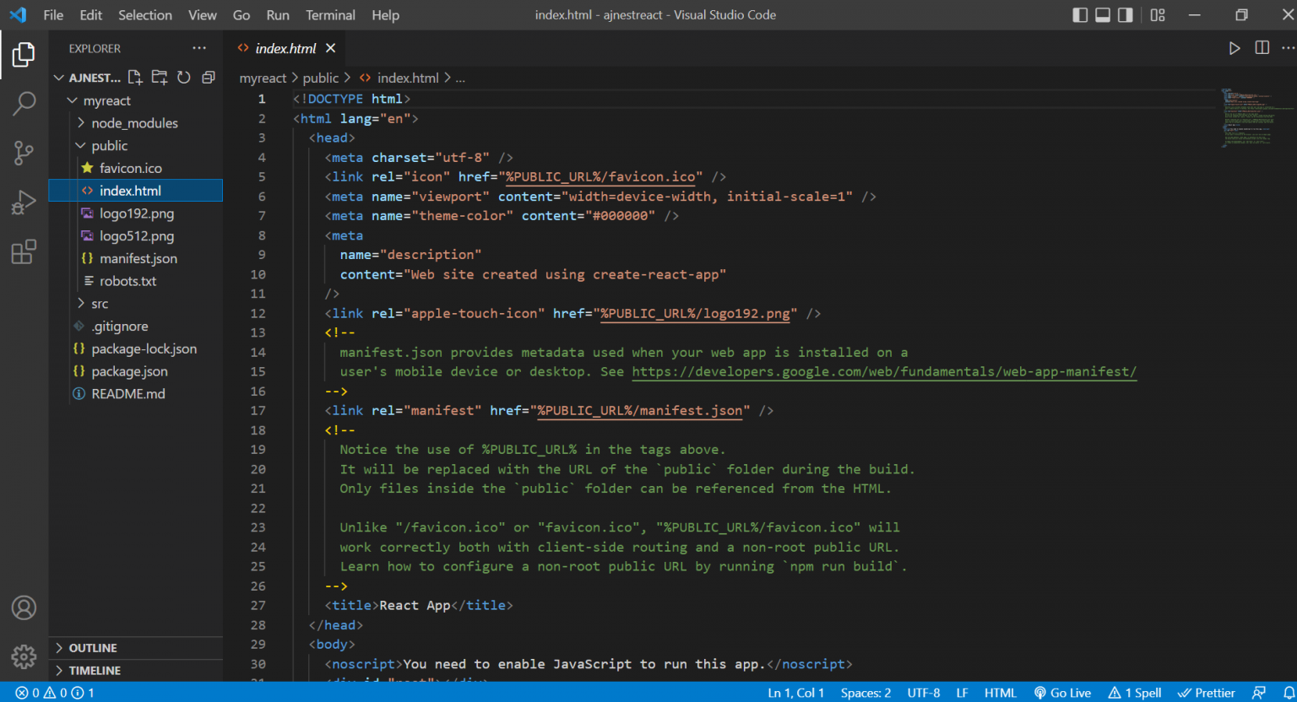
Task: Open package.json in the file tree
Action: [129, 371]
